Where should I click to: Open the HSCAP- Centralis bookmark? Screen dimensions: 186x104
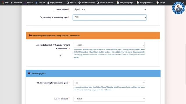105,3
